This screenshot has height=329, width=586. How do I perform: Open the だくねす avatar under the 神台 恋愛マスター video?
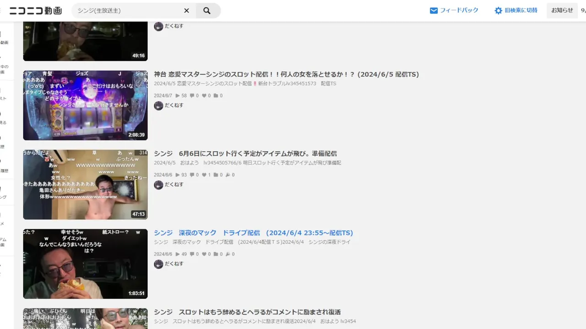[x=158, y=106]
